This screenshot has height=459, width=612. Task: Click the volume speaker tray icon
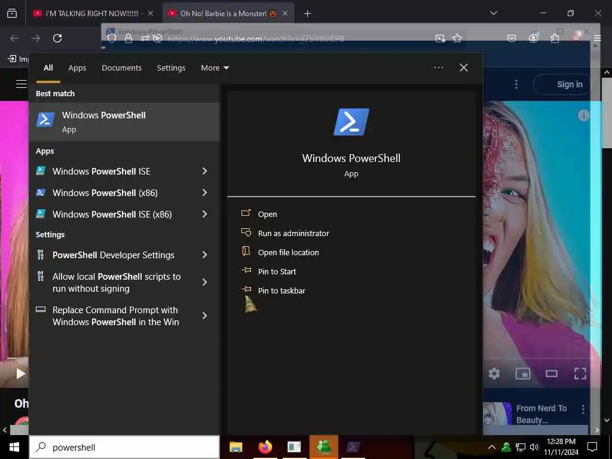534,447
